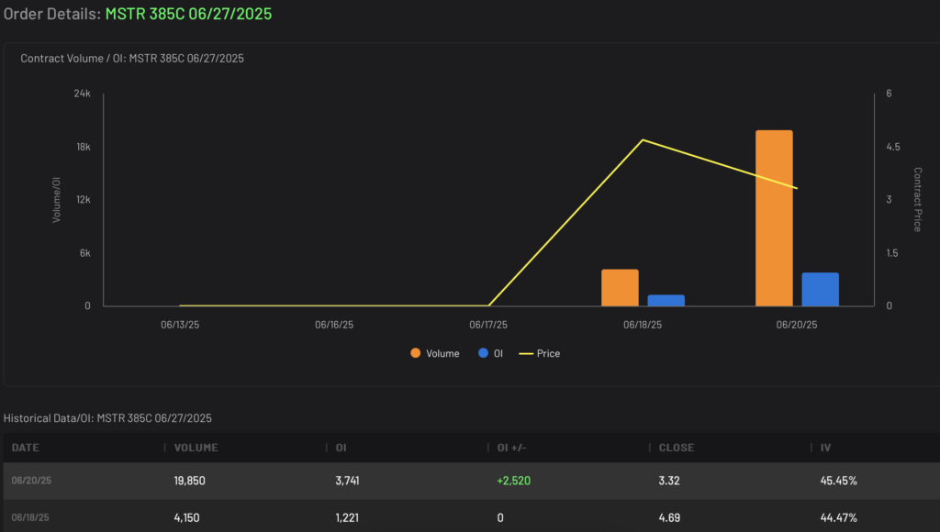Screen dimensions: 940x532
Task: Toggle the OI series in the legend
Action: (x=490, y=353)
